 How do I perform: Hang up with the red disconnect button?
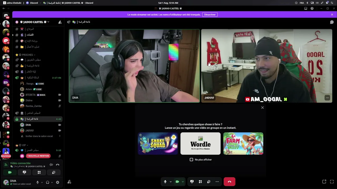coord(229,182)
